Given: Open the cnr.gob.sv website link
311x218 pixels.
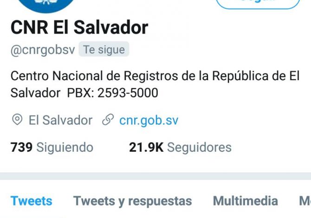Looking at the screenshot, I should (149, 120).
